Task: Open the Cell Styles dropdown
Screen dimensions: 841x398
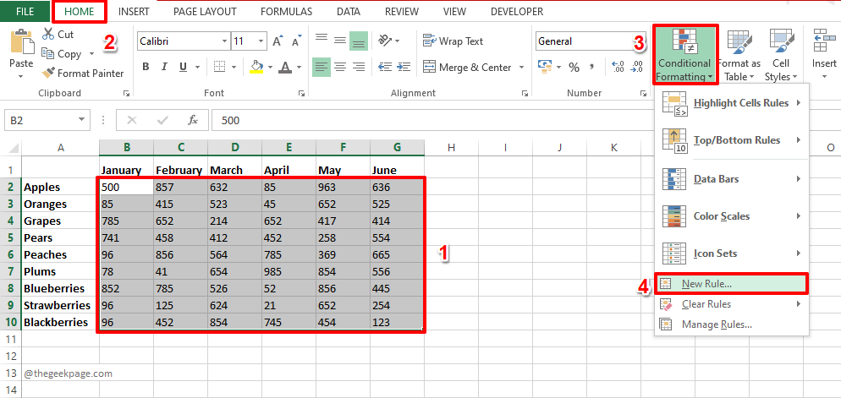Action: [781, 56]
